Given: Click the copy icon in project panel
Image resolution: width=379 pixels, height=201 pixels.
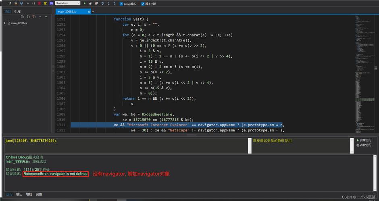Looking at the screenshot, I should click(x=23, y=17).
